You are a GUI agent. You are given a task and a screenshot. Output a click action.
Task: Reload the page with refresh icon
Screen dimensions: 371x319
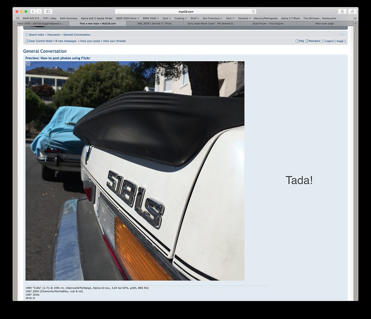point(254,11)
